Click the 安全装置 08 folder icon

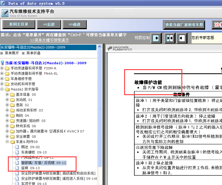[x=12, y=137]
